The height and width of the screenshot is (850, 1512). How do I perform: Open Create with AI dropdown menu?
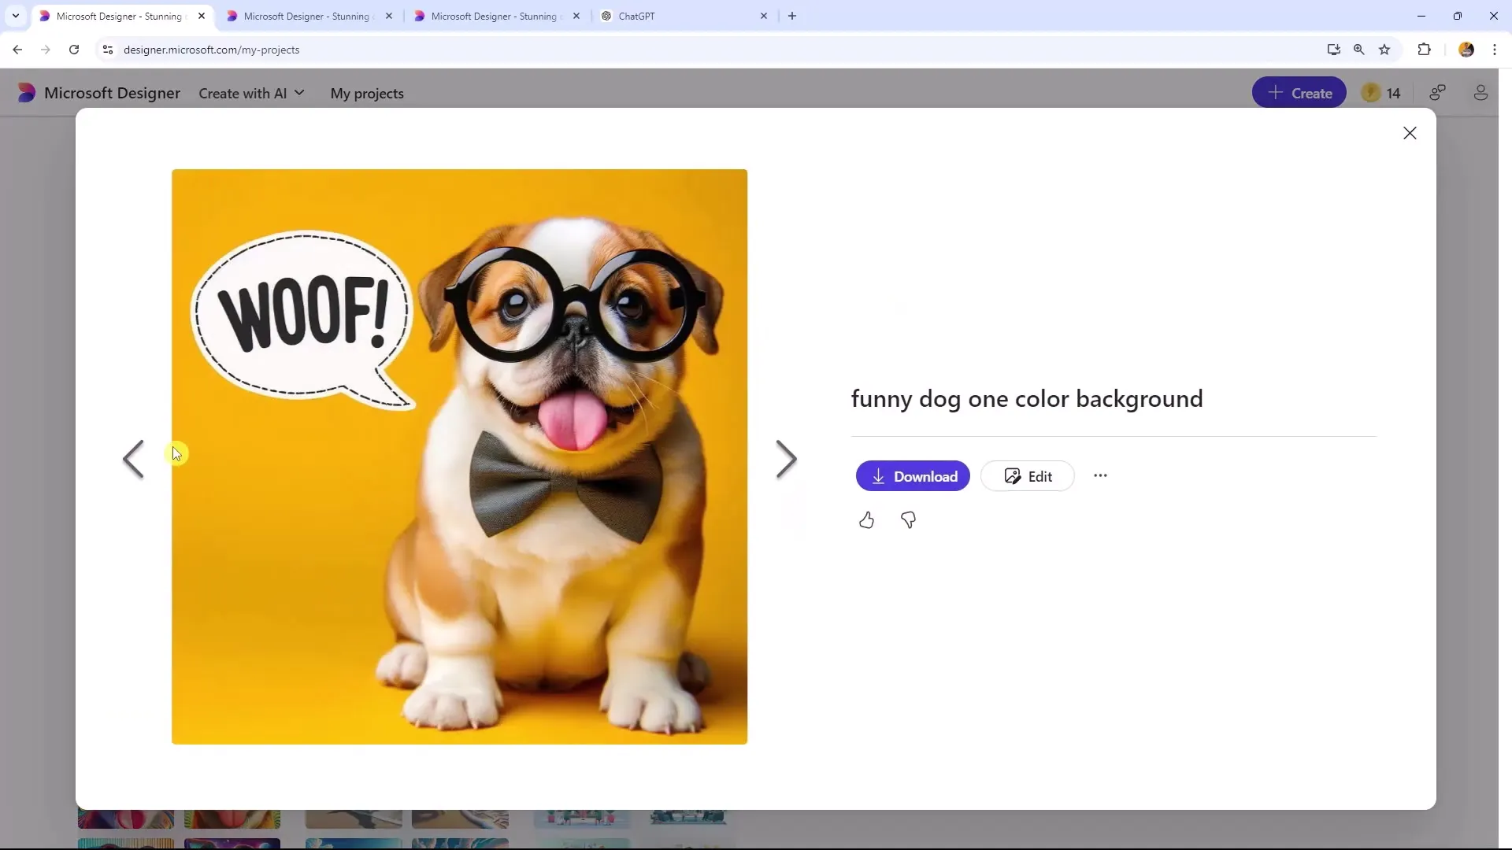point(251,92)
